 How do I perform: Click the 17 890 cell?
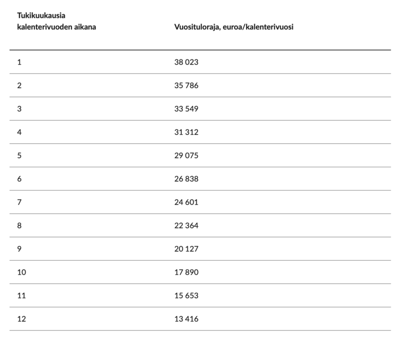(x=186, y=272)
